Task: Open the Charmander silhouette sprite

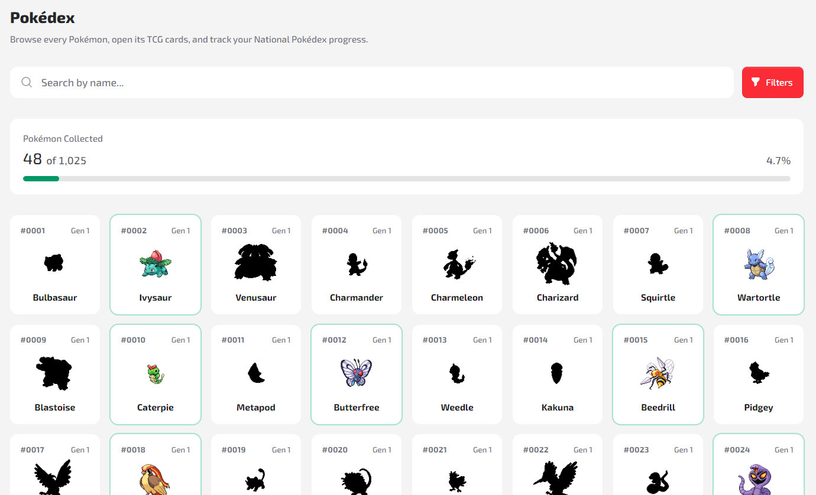Action: tap(357, 263)
